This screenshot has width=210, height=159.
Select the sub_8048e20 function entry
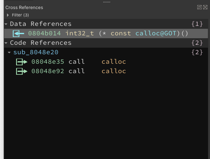point(36,52)
